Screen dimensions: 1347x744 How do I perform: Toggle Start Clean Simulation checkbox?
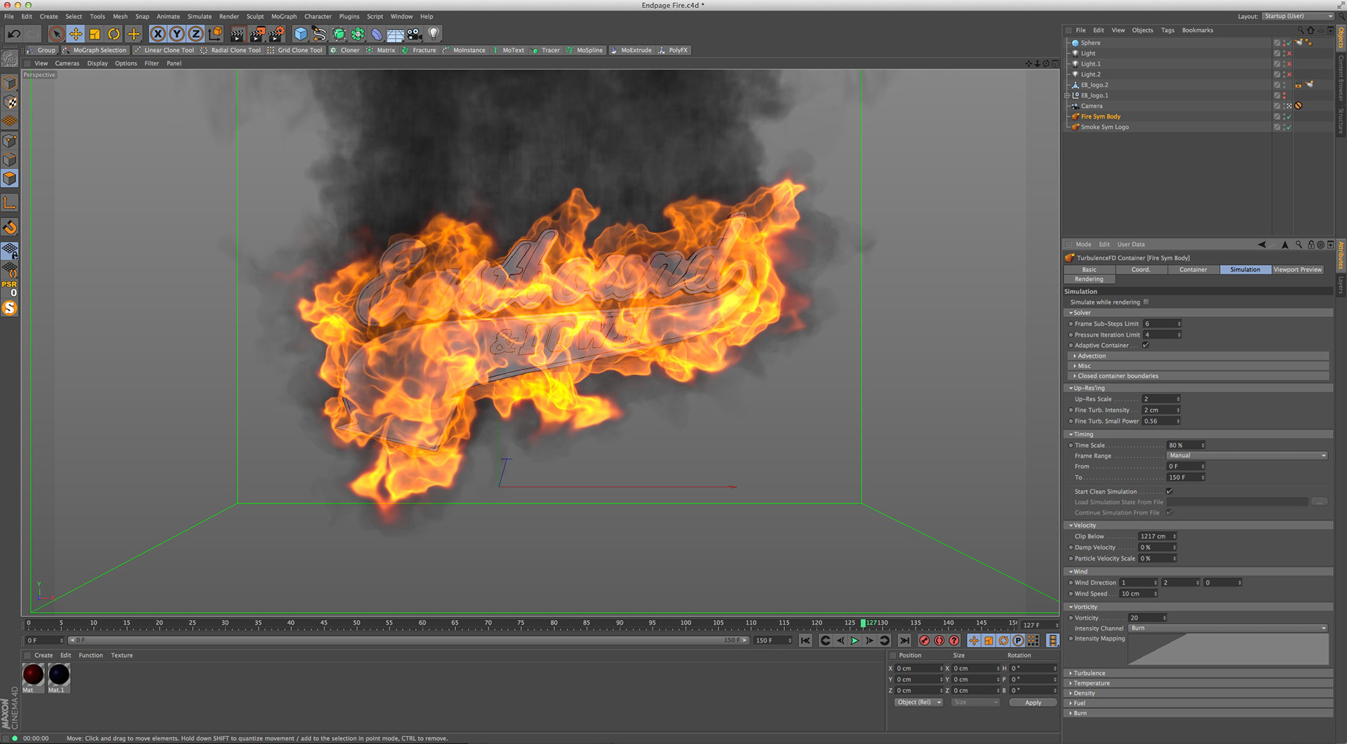[1169, 492]
